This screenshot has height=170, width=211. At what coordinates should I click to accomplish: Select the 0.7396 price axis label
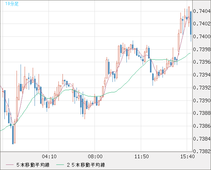(x=202, y=62)
